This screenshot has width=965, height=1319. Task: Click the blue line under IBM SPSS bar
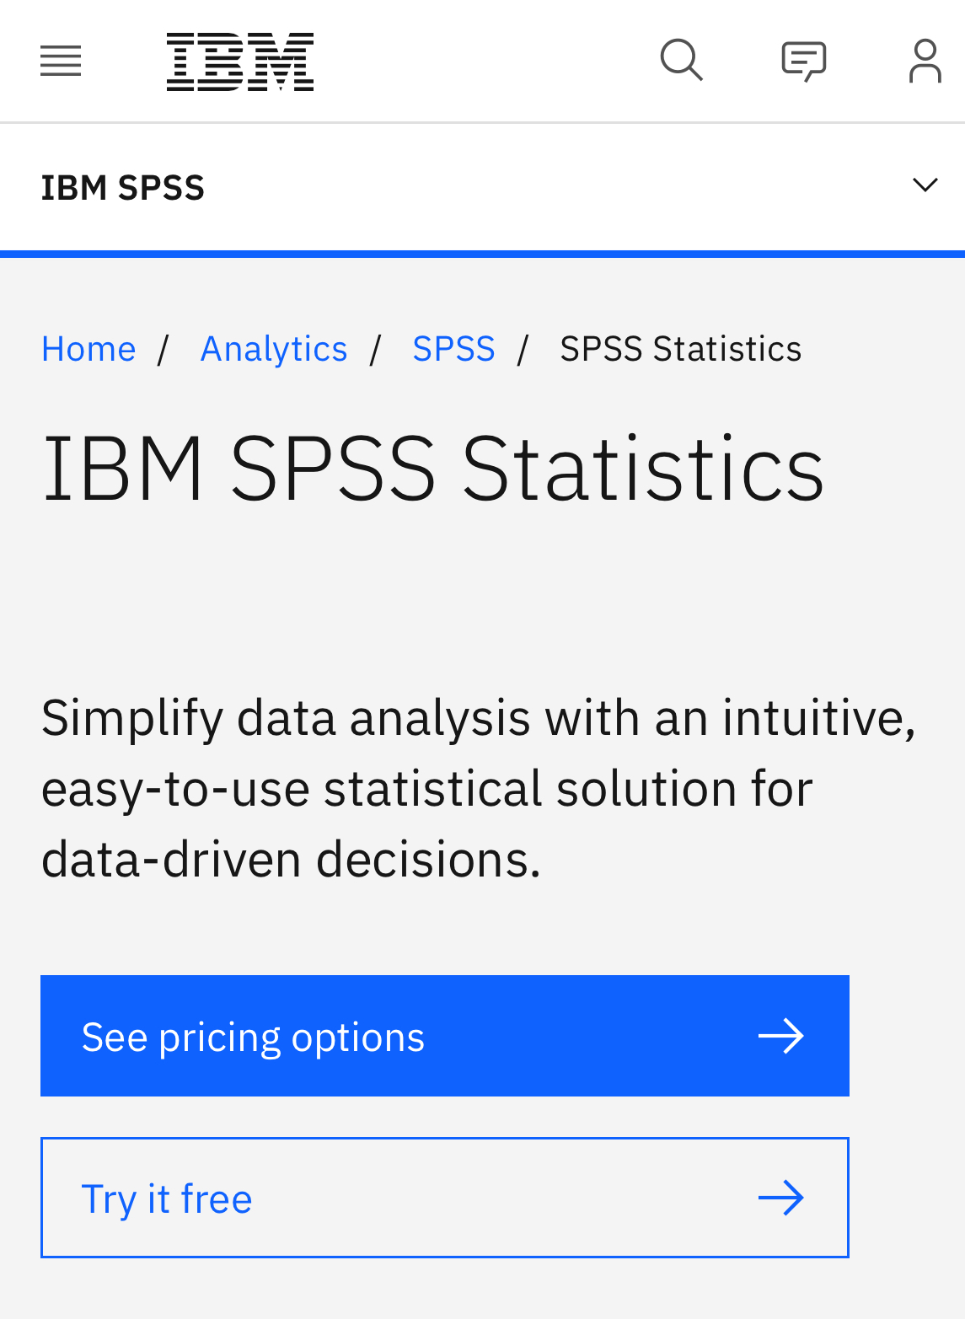click(482, 254)
